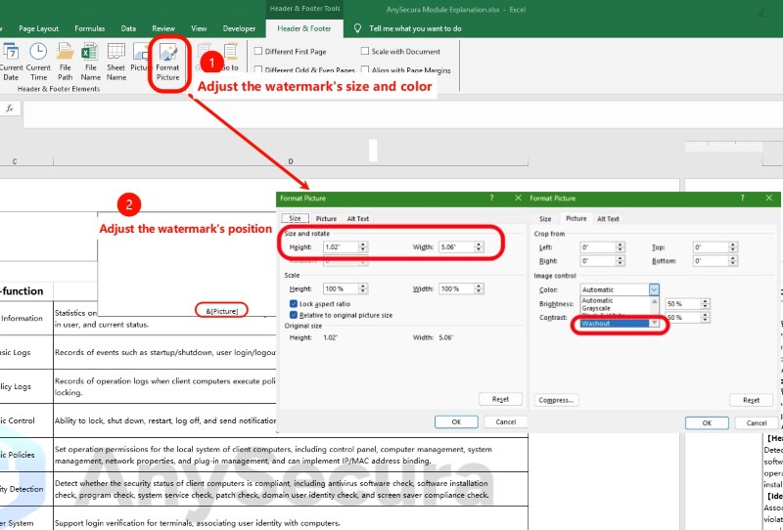
Task: Select Grayscale in the color list
Action: click(x=615, y=308)
